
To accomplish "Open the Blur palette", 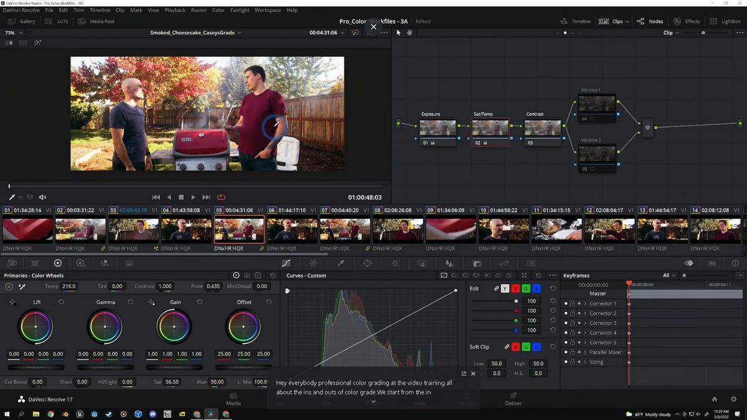I will tap(449, 263).
